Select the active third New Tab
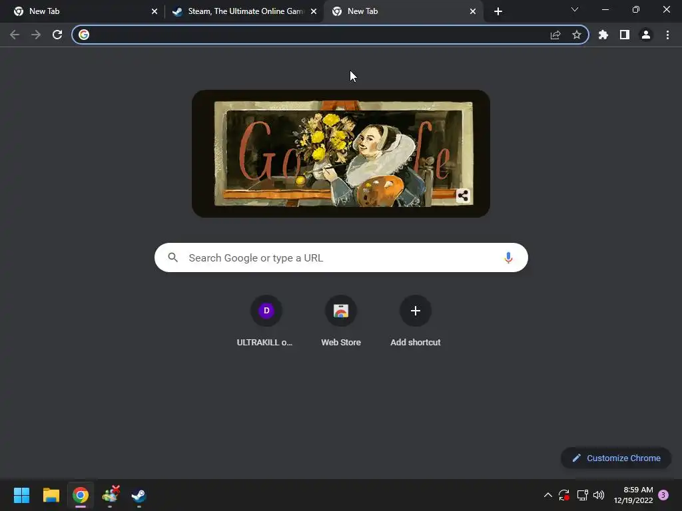 (x=402, y=11)
